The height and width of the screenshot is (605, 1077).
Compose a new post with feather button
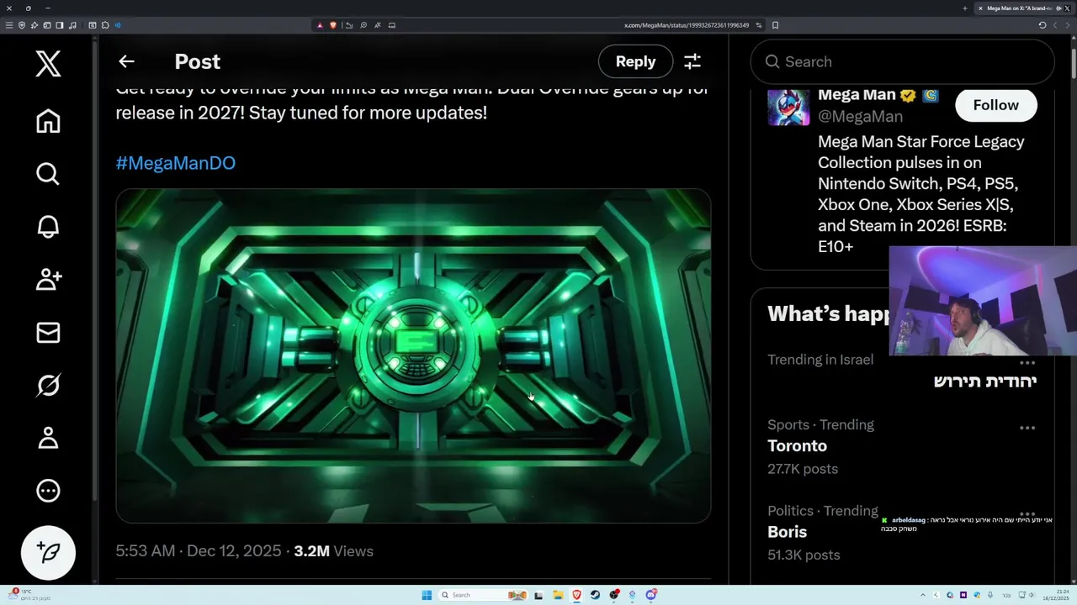[x=48, y=552]
